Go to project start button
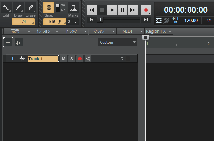Viewport: 214px width, 141px height. tap(92, 20)
